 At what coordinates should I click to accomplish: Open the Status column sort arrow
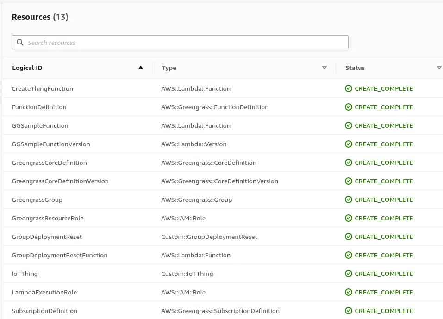pos(439,68)
